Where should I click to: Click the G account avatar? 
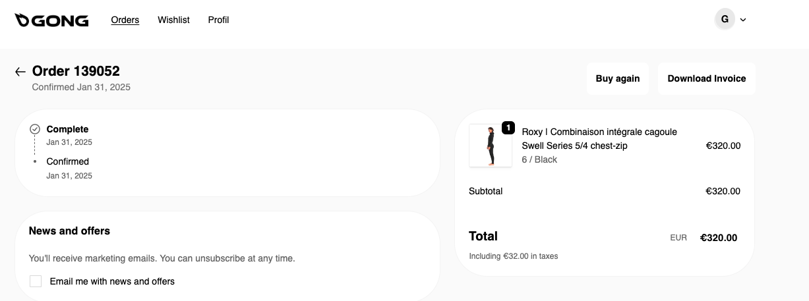click(725, 19)
